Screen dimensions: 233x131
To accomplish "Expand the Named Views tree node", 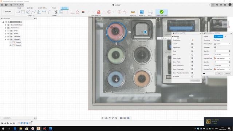I will click(5, 28).
